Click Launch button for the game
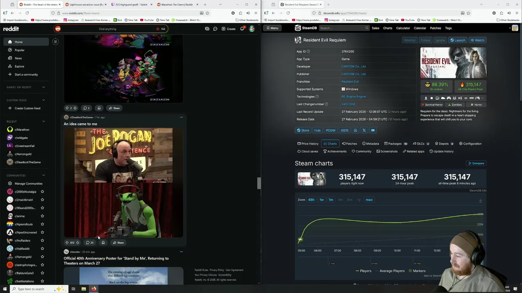The image size is (522, 293). pyautogui.click(x=458, y=40)
